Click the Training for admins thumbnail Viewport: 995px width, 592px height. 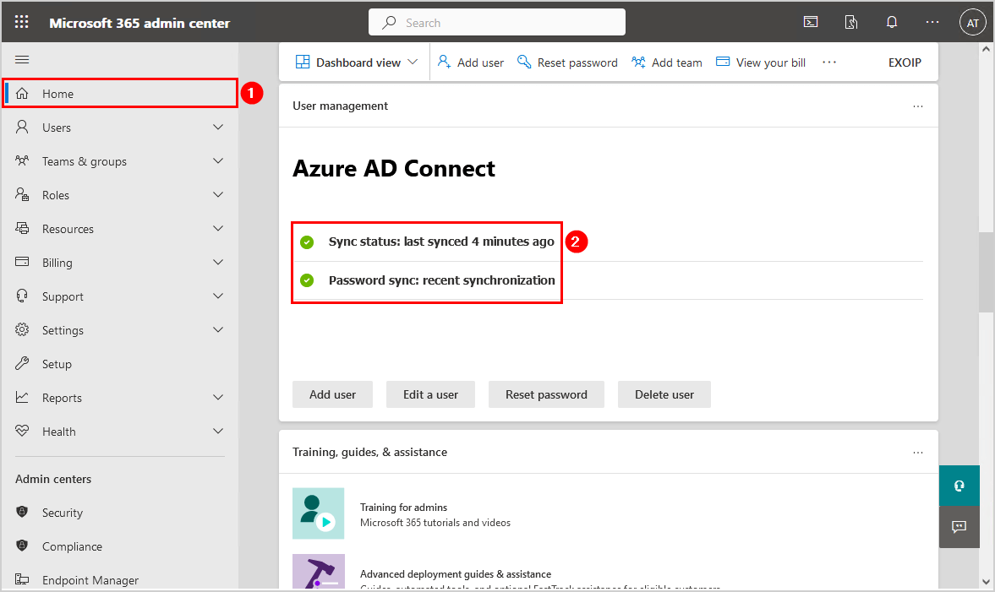point(318,513)
